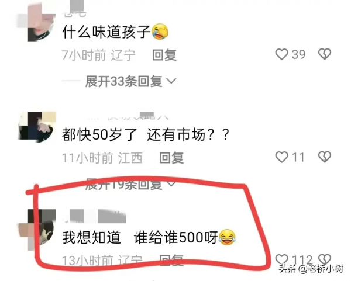
Task: Click the chevron beside 展开33条回复
Action: click(x=171, y=81)
